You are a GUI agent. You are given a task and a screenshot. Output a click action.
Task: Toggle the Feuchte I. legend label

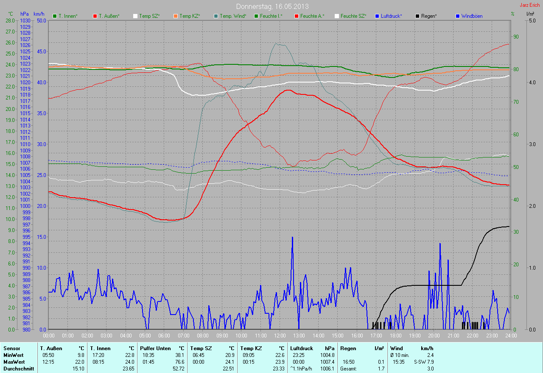click(x=271, y=16)
